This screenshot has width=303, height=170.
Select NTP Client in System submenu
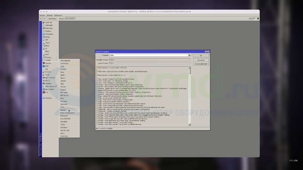coord(69,93)
